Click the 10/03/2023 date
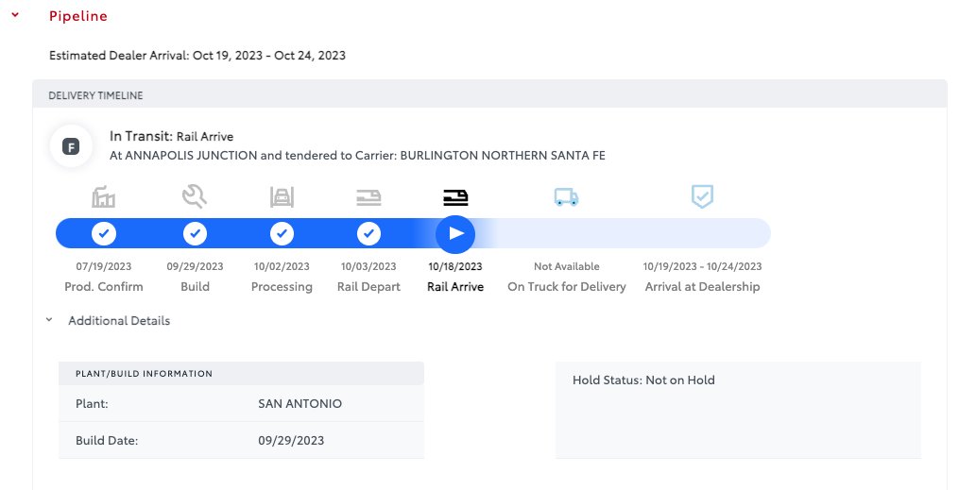Screen dimensions: 976x490 pyautogui.click(x=368, y=266)
